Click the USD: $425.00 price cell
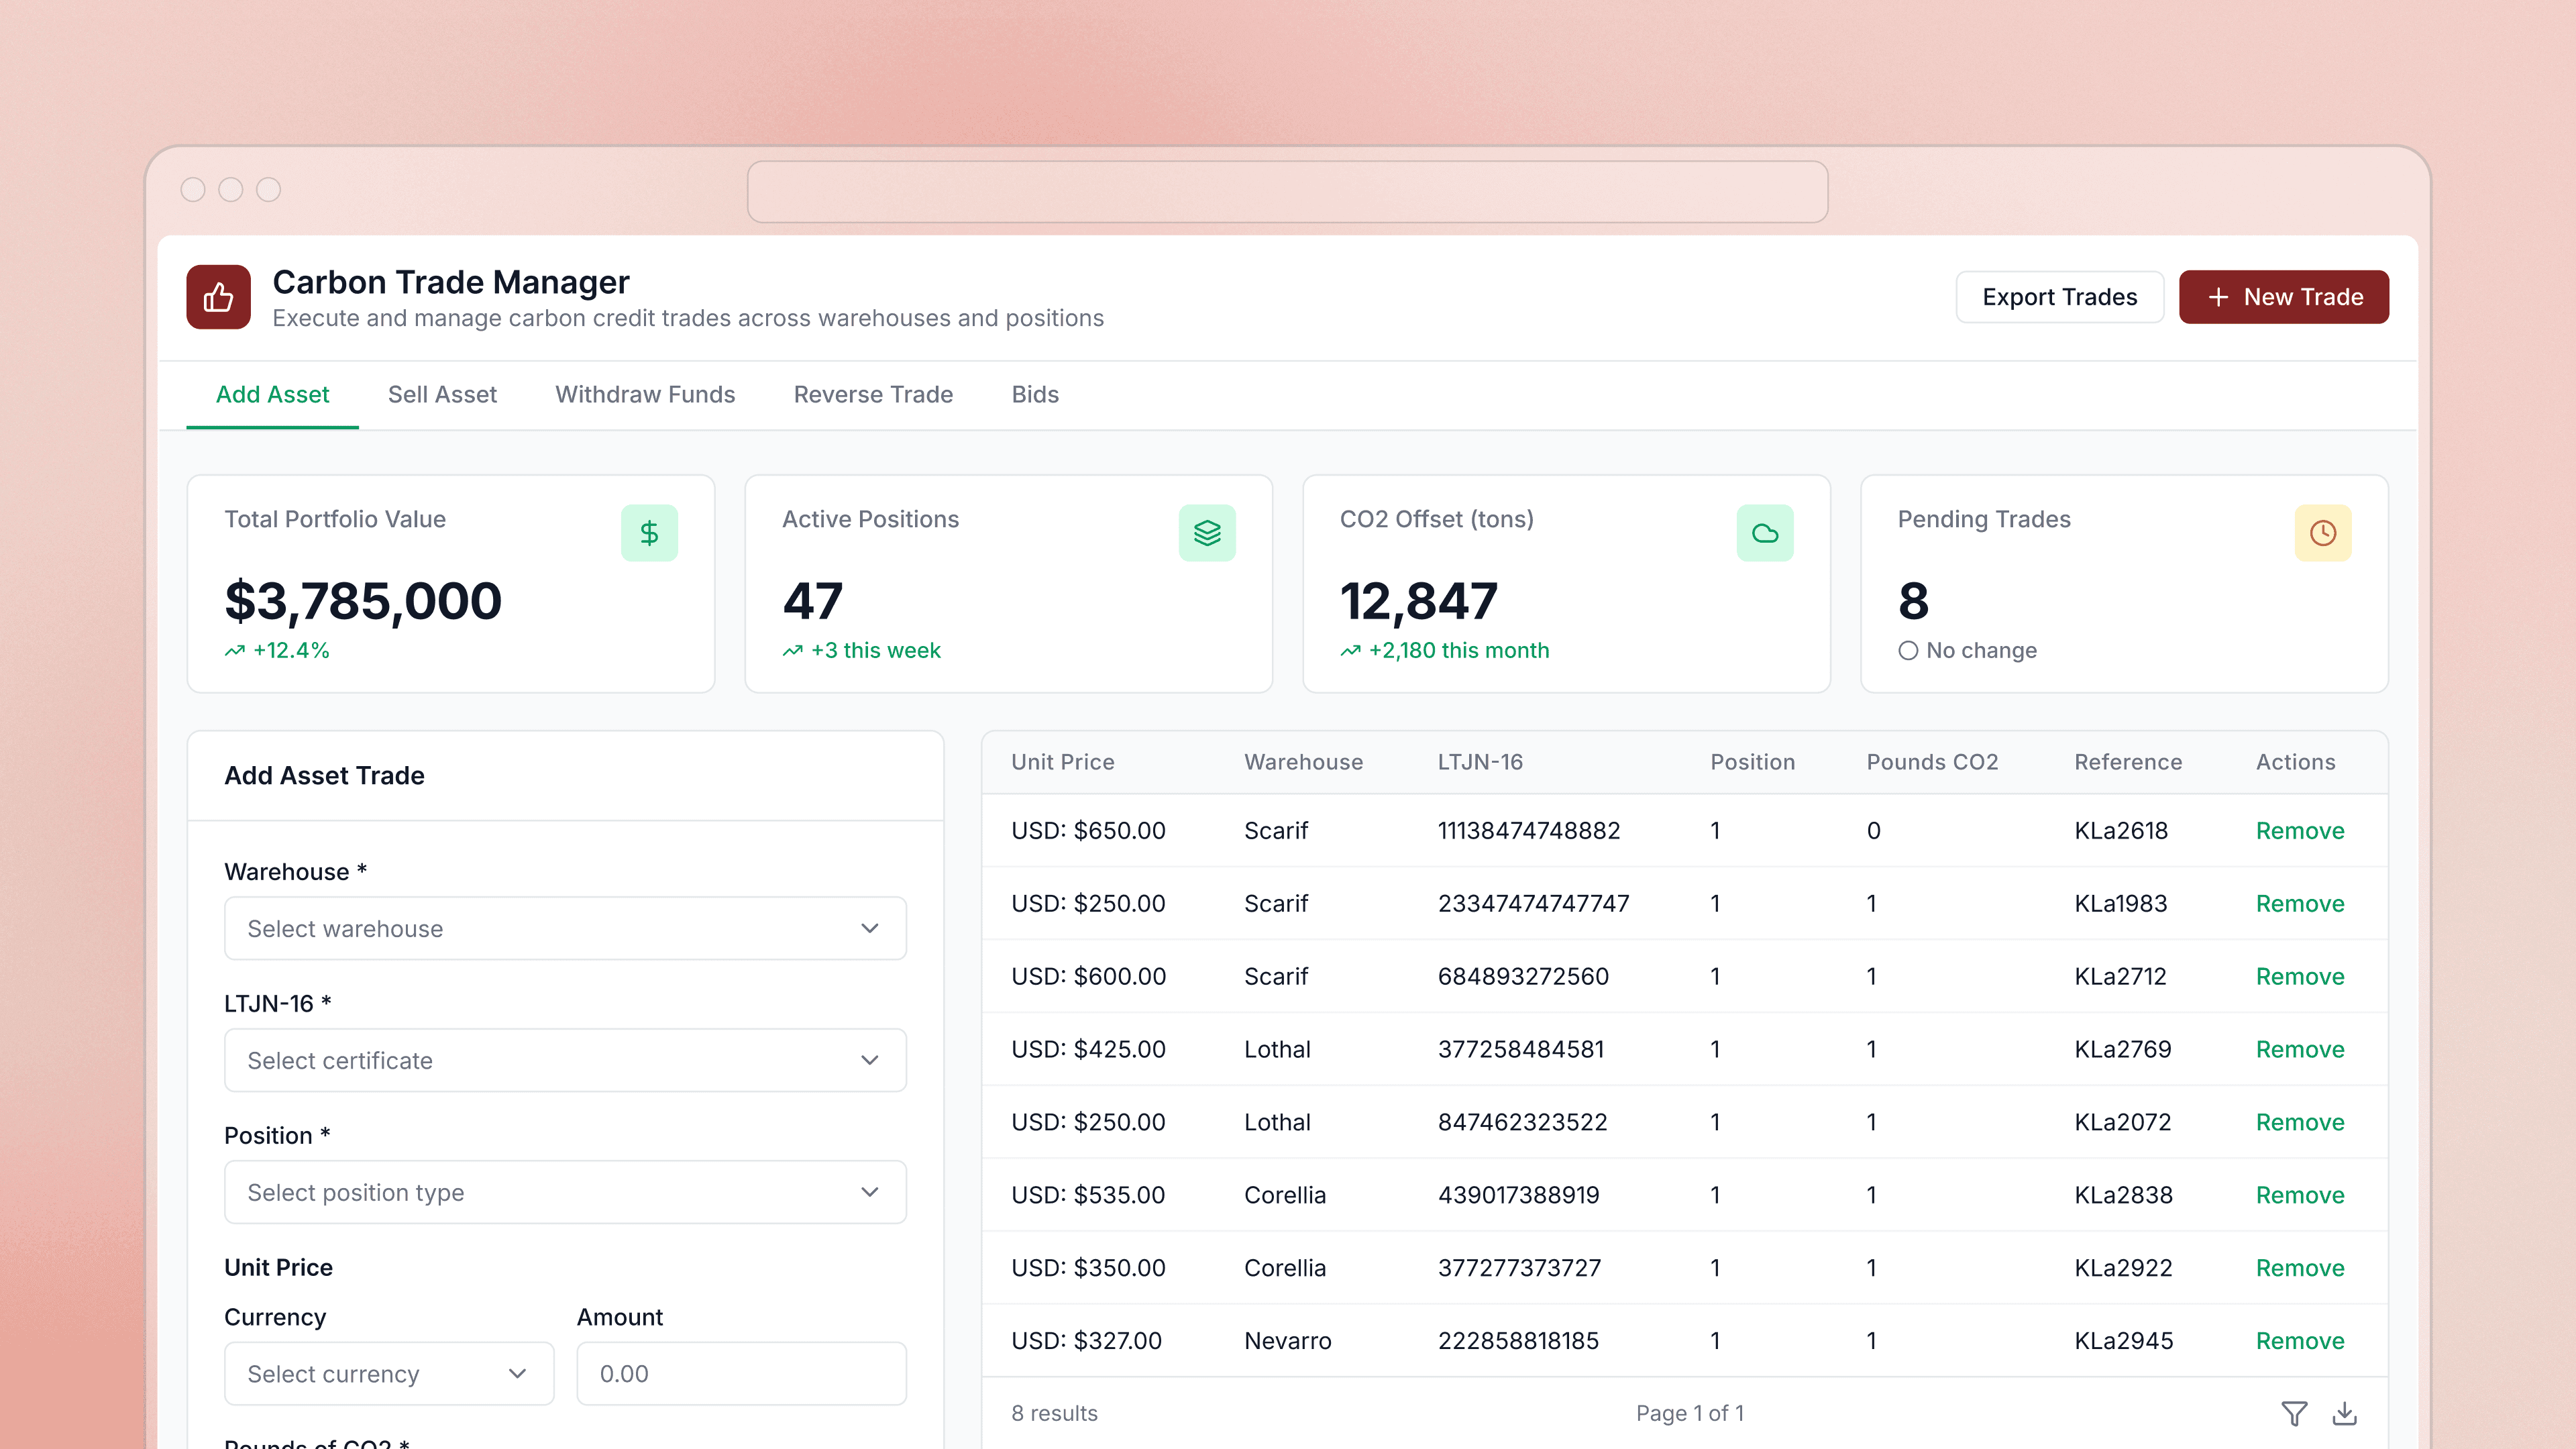Image resolution: width=2576 pixels, height=1449 pixels. (x=1088, y=1050)
